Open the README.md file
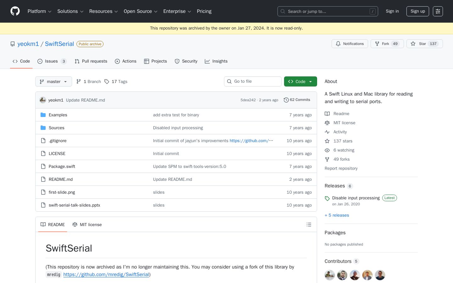This screenshot has width=453, height=283. [61, 179]
